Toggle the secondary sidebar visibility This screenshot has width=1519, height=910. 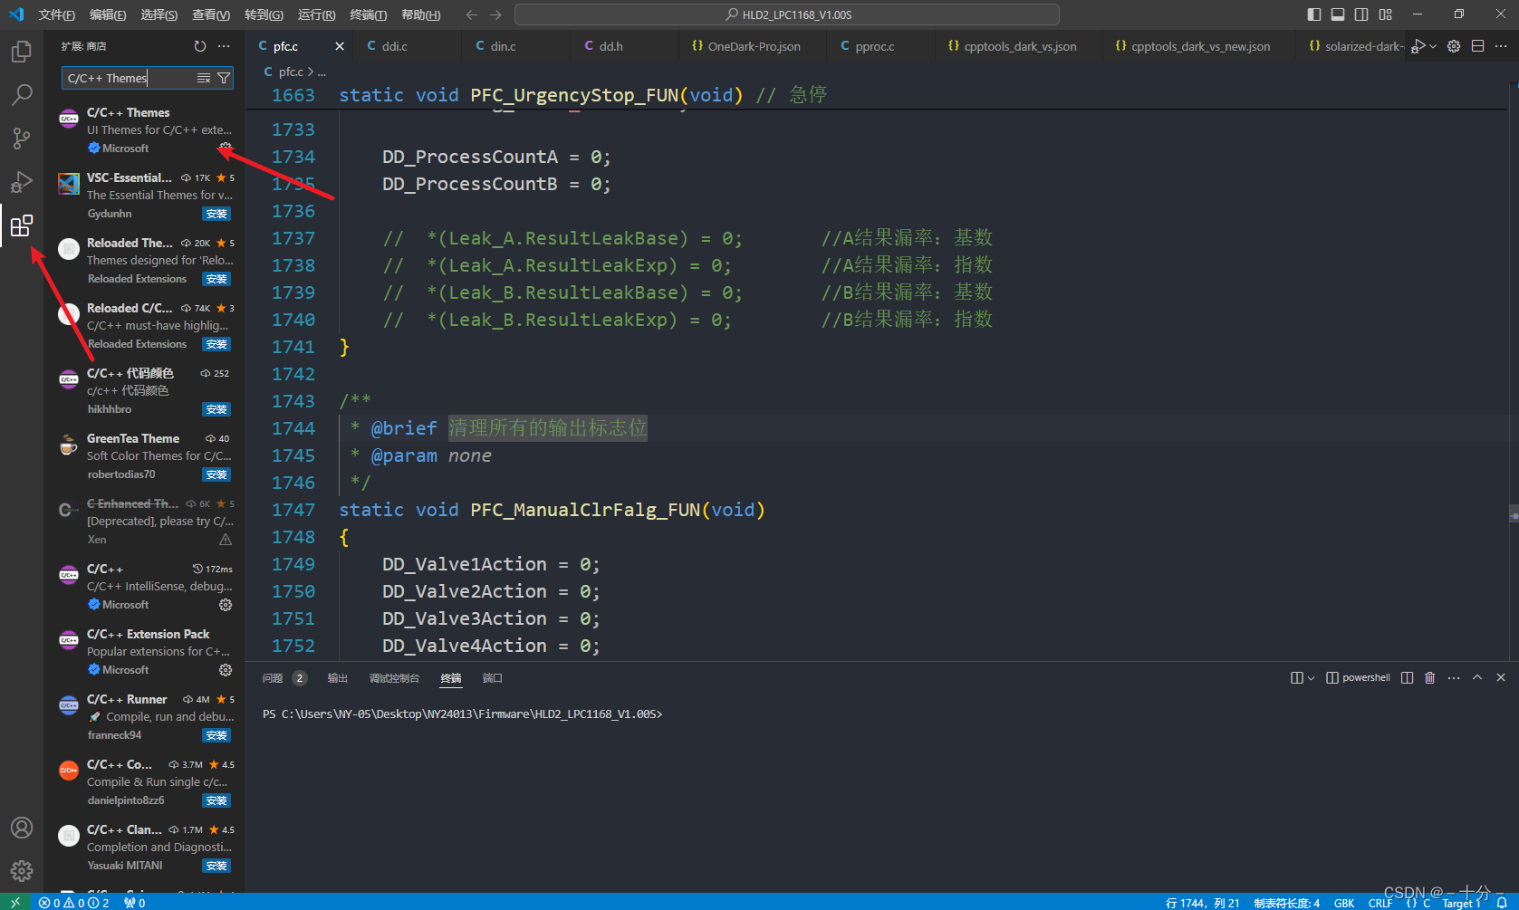[1361, 14]
